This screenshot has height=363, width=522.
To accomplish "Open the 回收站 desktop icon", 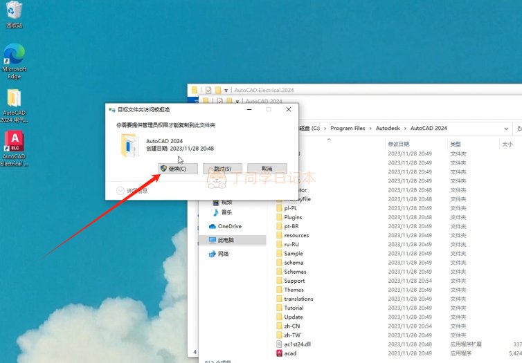I will pyautogui.click(x=14, y=15).
